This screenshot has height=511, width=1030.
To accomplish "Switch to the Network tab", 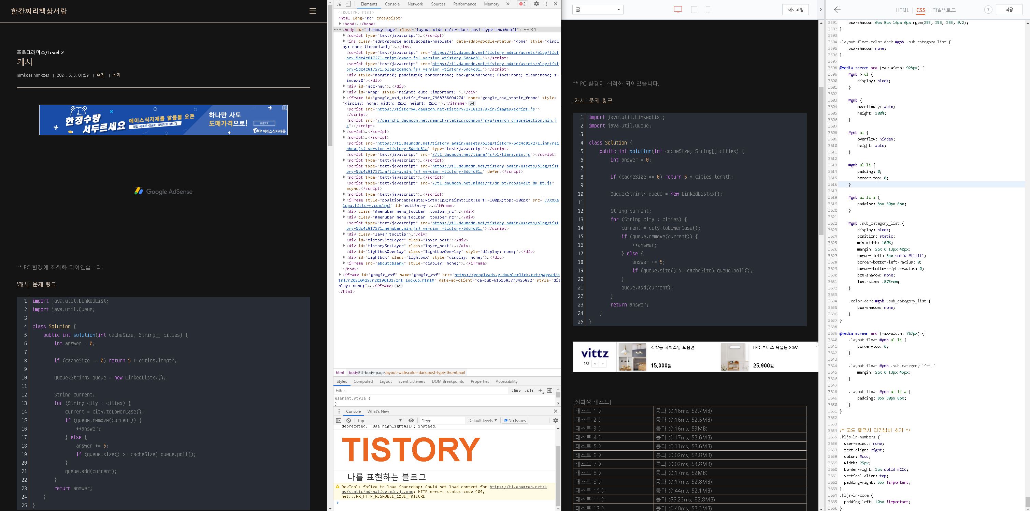I will 415,4.
